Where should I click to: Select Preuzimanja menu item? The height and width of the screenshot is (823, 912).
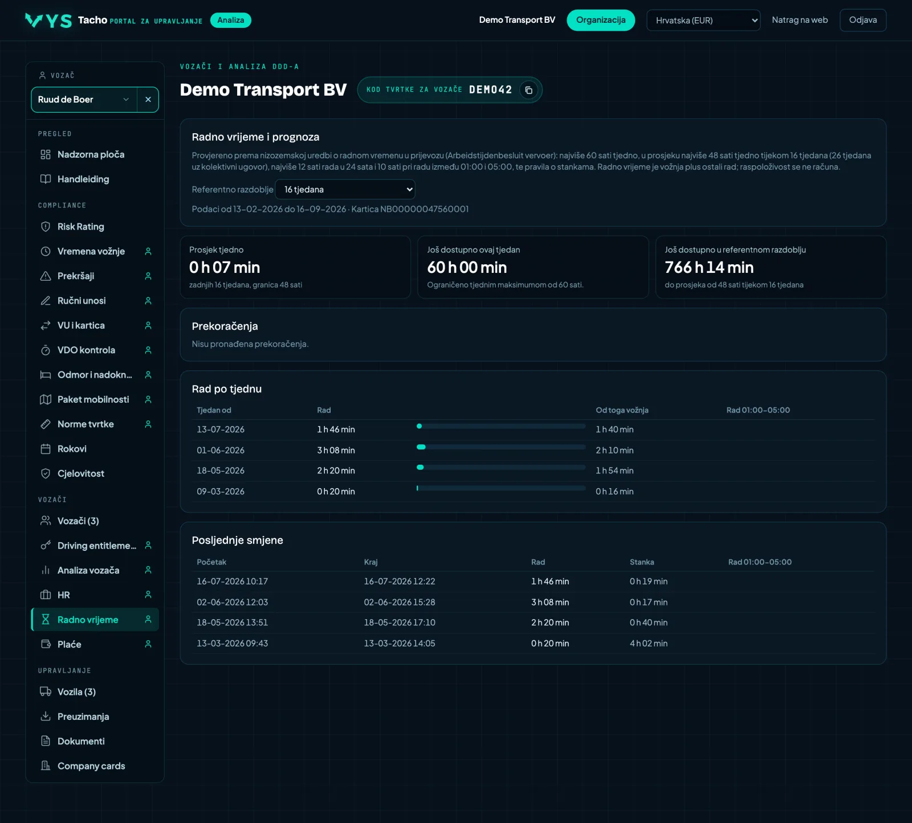95,716
